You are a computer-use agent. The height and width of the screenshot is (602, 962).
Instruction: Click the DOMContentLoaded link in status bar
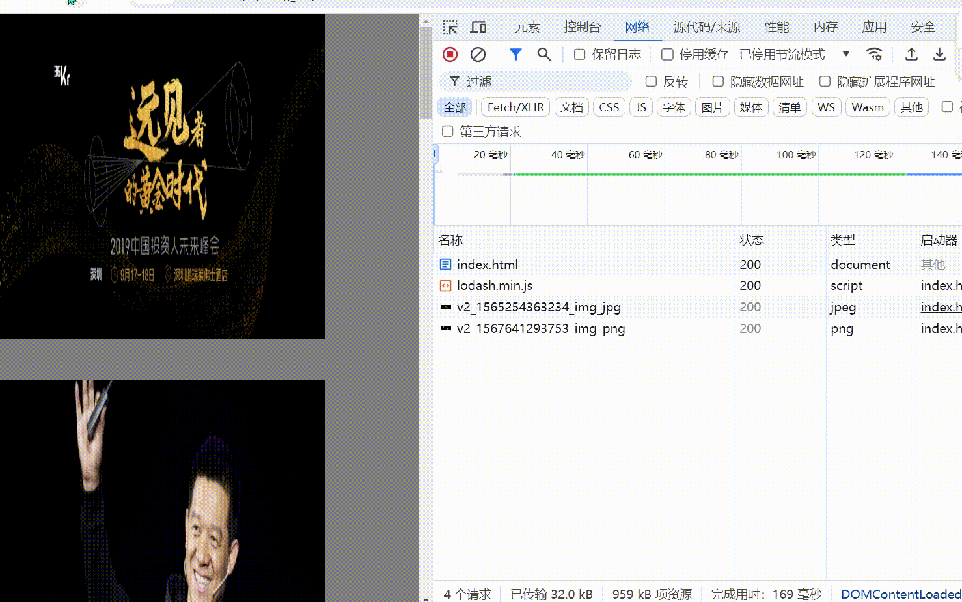pos(900,594)
